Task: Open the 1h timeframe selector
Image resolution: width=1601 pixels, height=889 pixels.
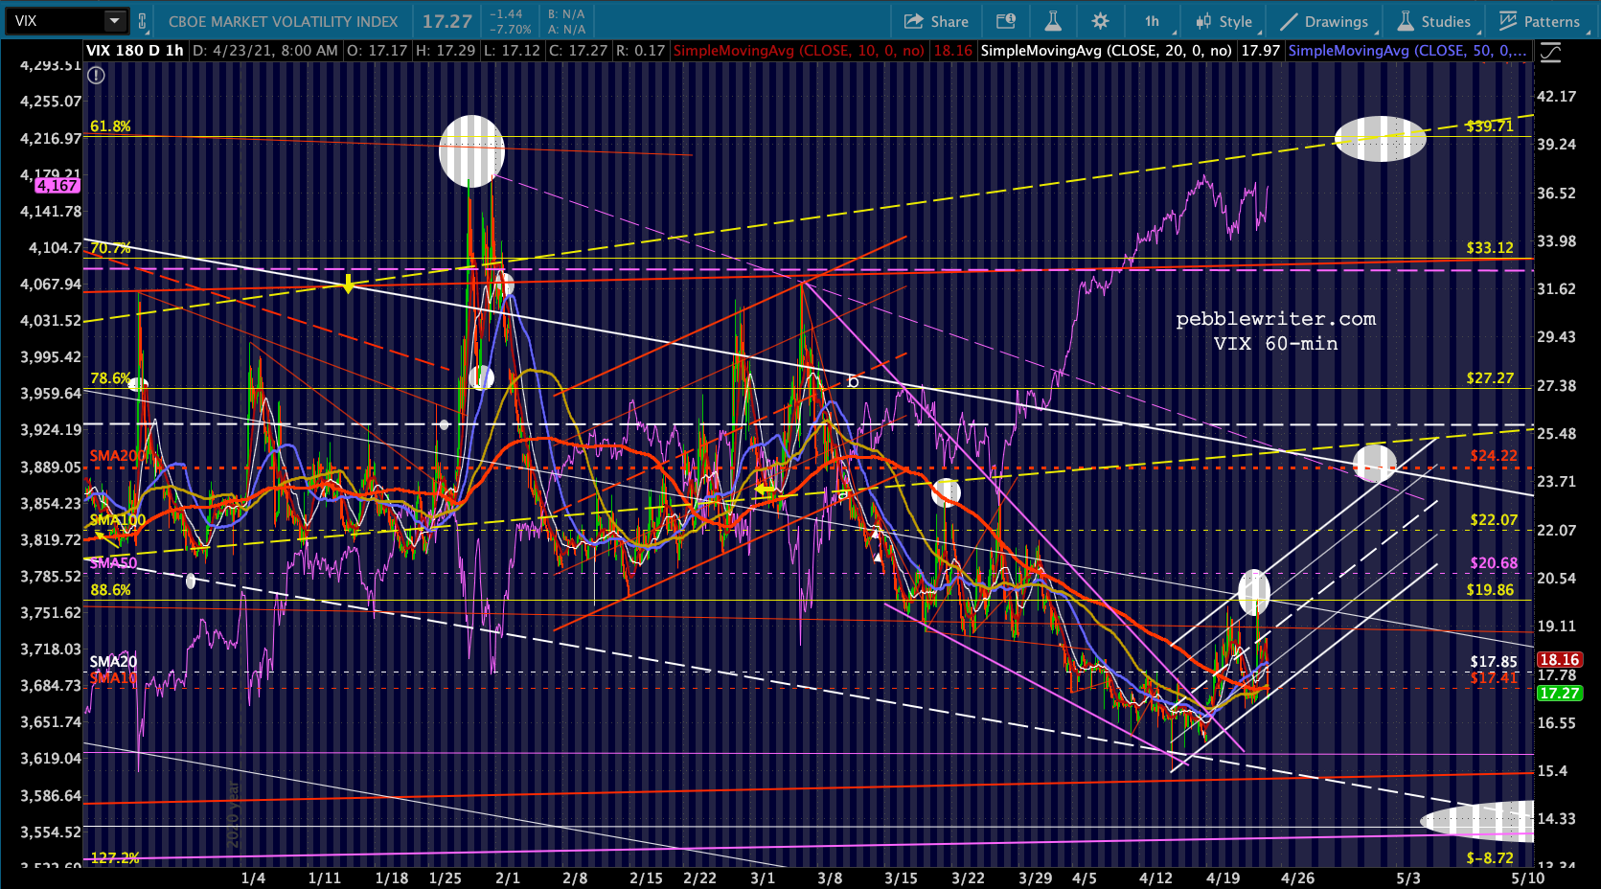Action: [1152, 21]
